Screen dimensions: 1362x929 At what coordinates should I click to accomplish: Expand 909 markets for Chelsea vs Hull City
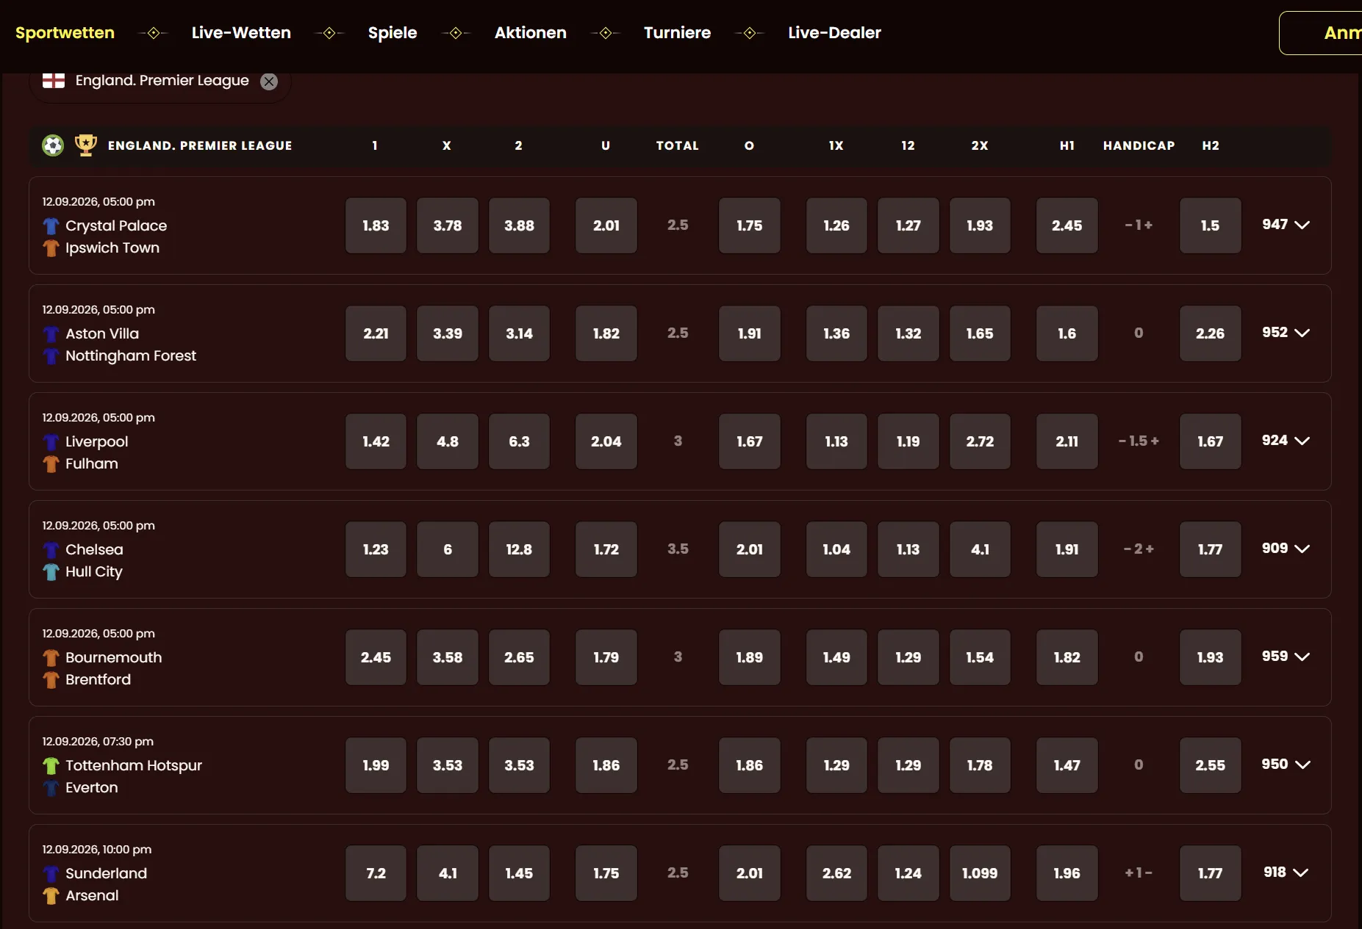click(x=1286, y=549)
